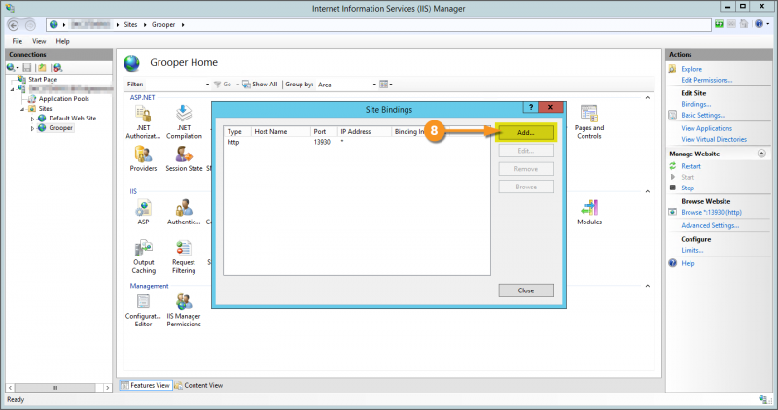
Task: Click the Help question mark in toolbar
Action: point(759,23)
